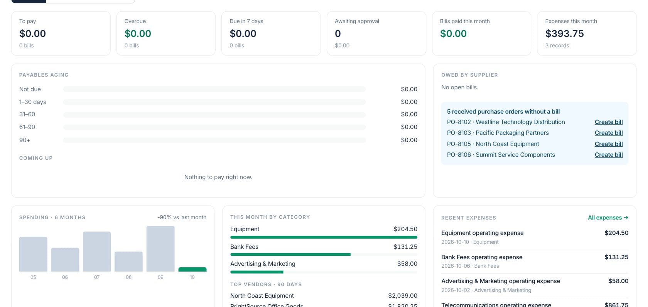648x307 pixels.
Task: Open Telecommunications operating expense record
Action: click(x=535, y=304)
